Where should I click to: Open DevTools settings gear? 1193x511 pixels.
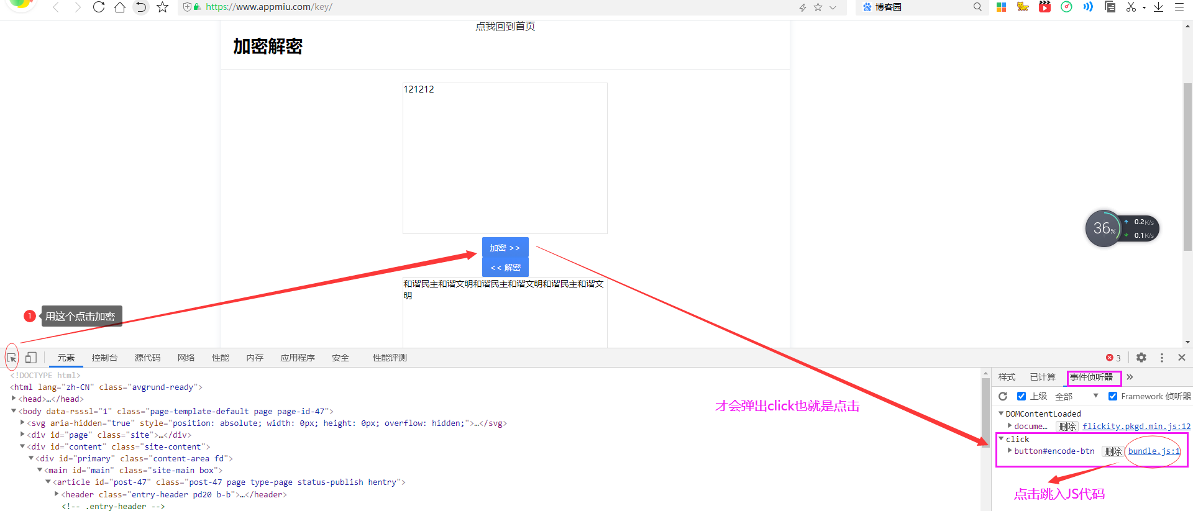pos(1141,358)
